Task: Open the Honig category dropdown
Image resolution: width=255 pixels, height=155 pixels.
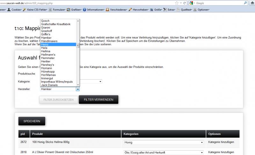Action: point(201,143)
